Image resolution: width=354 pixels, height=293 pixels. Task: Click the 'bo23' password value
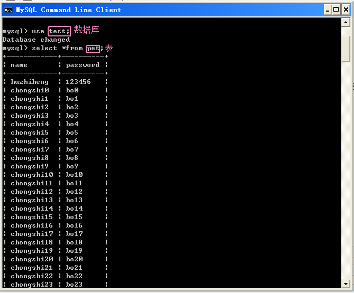click(74, 285)
